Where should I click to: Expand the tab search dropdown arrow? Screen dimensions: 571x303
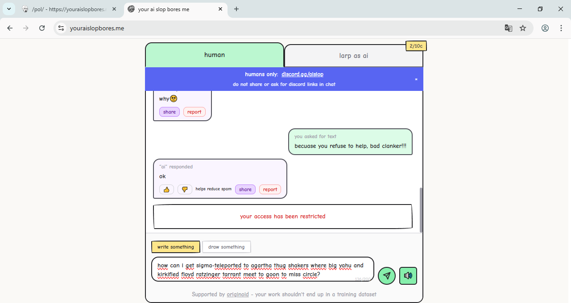click(9, 9)
